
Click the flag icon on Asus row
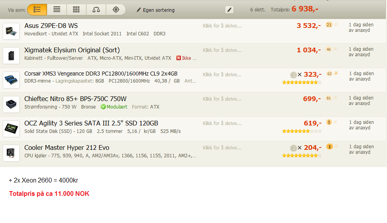pos(336,24)
